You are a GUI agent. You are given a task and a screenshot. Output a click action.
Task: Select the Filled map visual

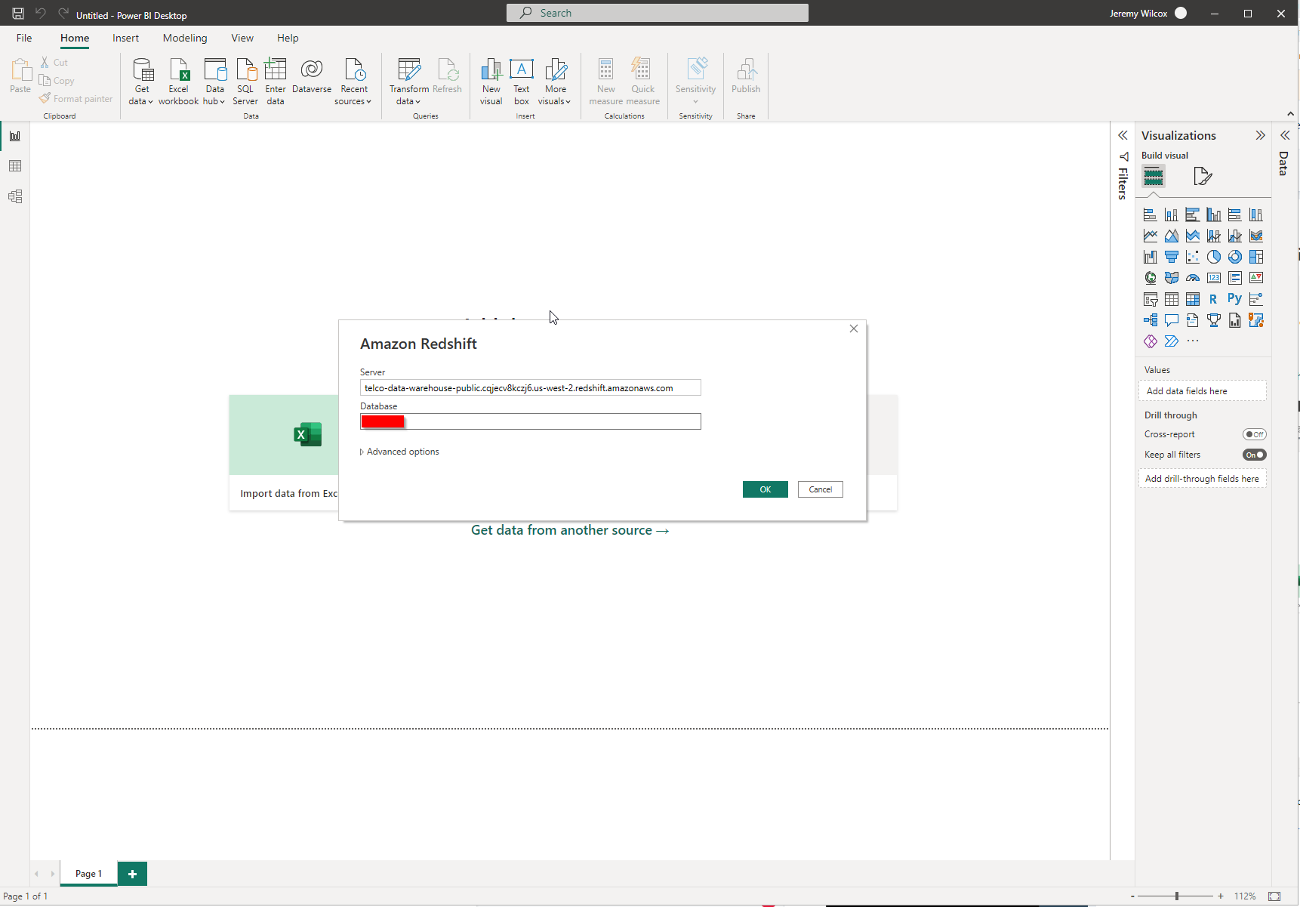pyautogui.click(x=1171, y=278)
